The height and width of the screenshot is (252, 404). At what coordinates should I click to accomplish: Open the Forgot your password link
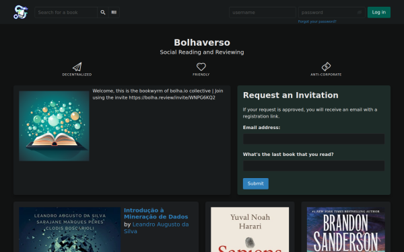317,22
